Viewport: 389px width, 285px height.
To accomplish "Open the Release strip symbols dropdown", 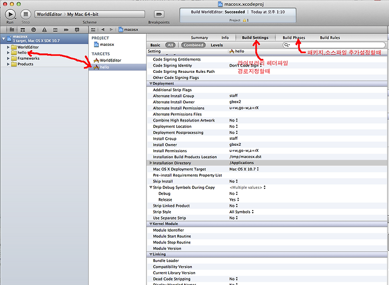I will coord(234,200).
